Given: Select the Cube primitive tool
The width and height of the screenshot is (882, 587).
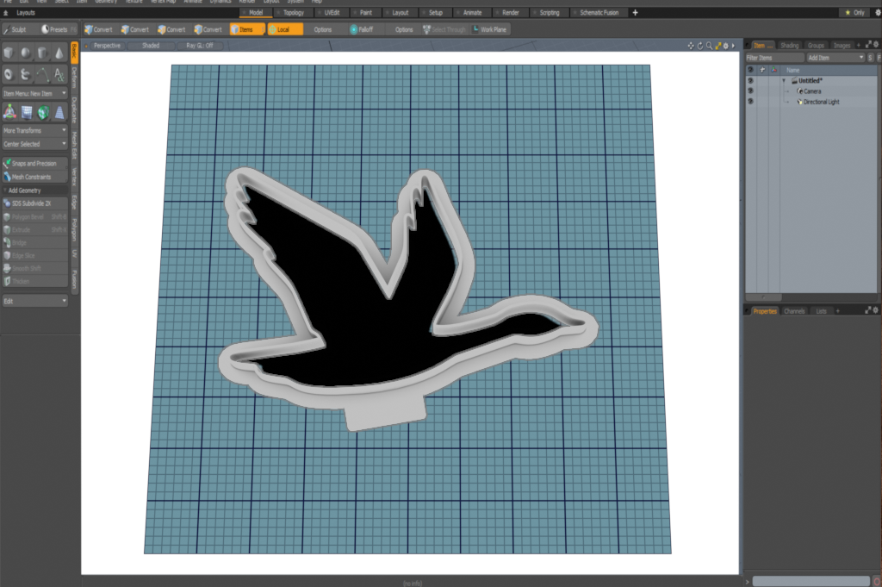Looking at the screenshot, I should pos(9,54).
